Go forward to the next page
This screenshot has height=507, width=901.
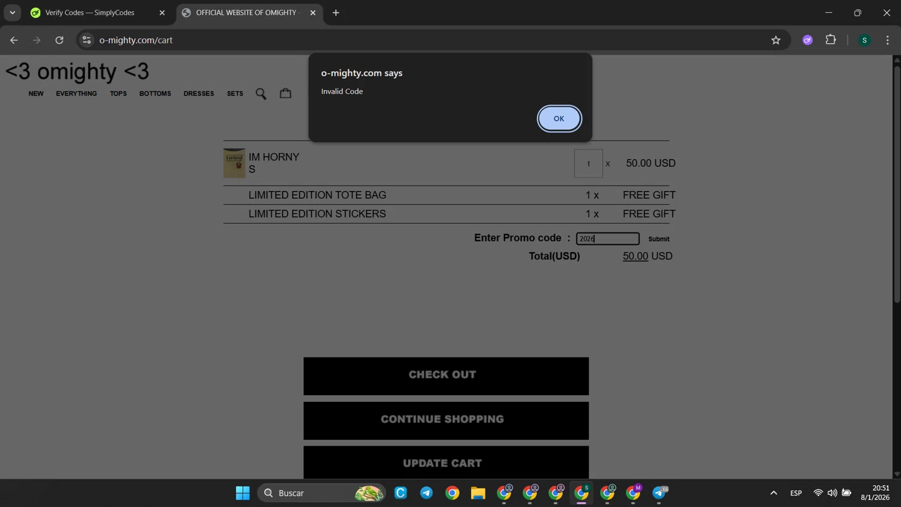pos(37,40)
